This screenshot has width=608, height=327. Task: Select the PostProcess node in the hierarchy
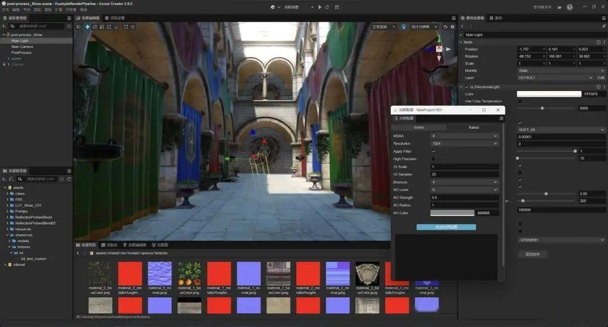[21, 52]
